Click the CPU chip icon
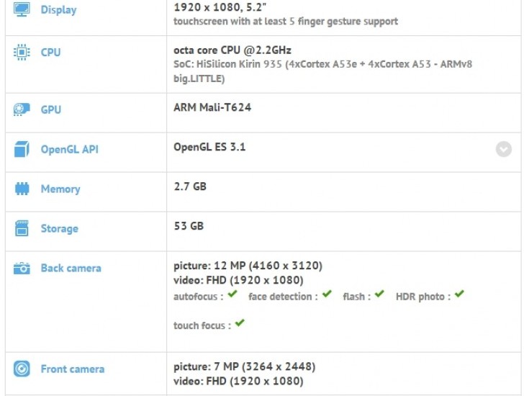Viewport: 524px width, 396px height. (x=22, y=53)
